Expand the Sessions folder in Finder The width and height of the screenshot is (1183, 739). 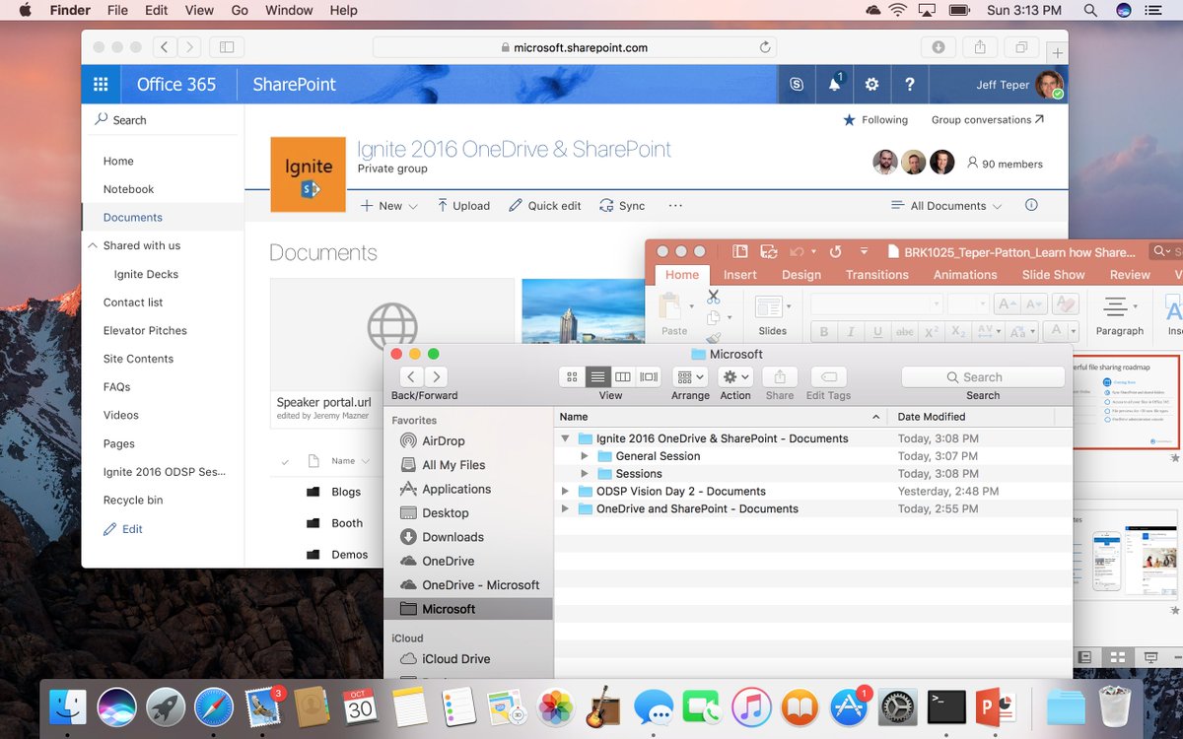click(585, 474)
